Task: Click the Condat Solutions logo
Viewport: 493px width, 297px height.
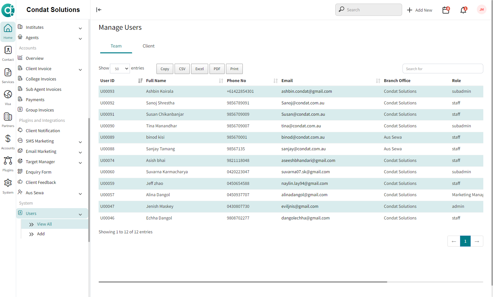Action: click(x=8, y=10)
